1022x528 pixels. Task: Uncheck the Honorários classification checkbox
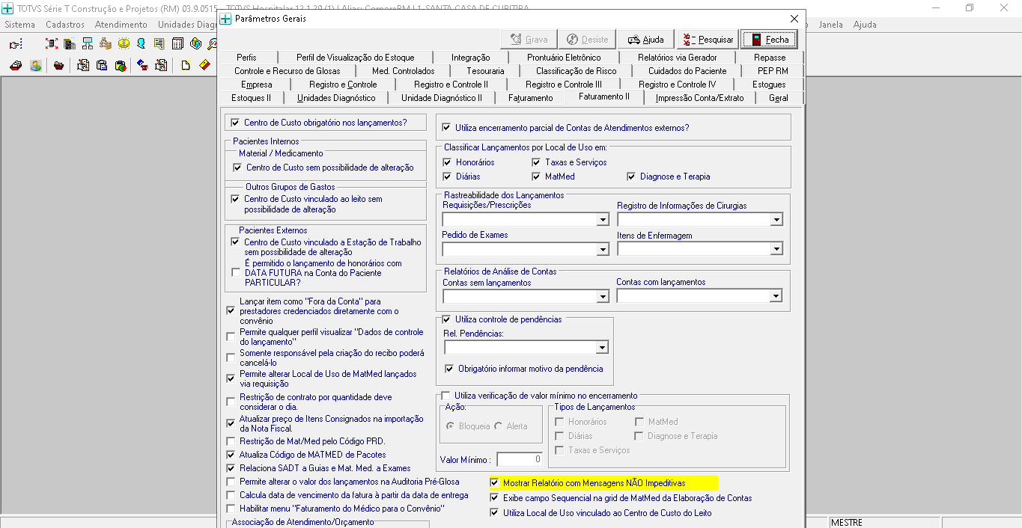[449, 162]
